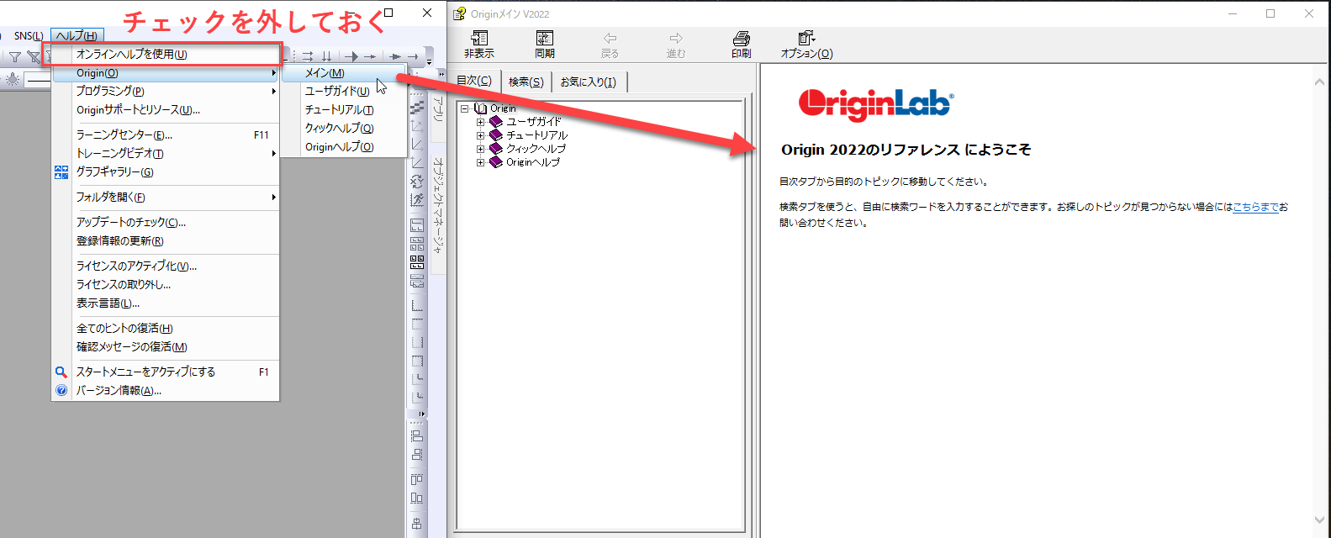The image size is (1331, 538).
Task: Expand the Originヘルプ tree node
Action: (481, 162)
